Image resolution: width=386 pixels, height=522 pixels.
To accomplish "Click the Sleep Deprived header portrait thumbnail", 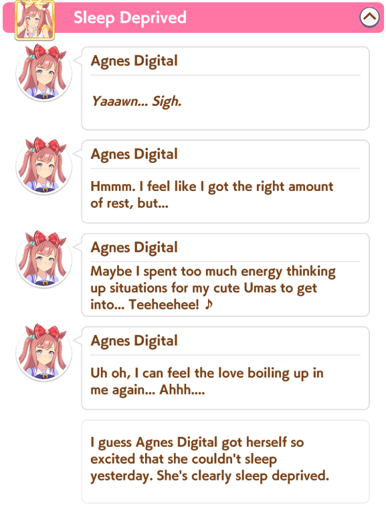I will click(35, 20).
